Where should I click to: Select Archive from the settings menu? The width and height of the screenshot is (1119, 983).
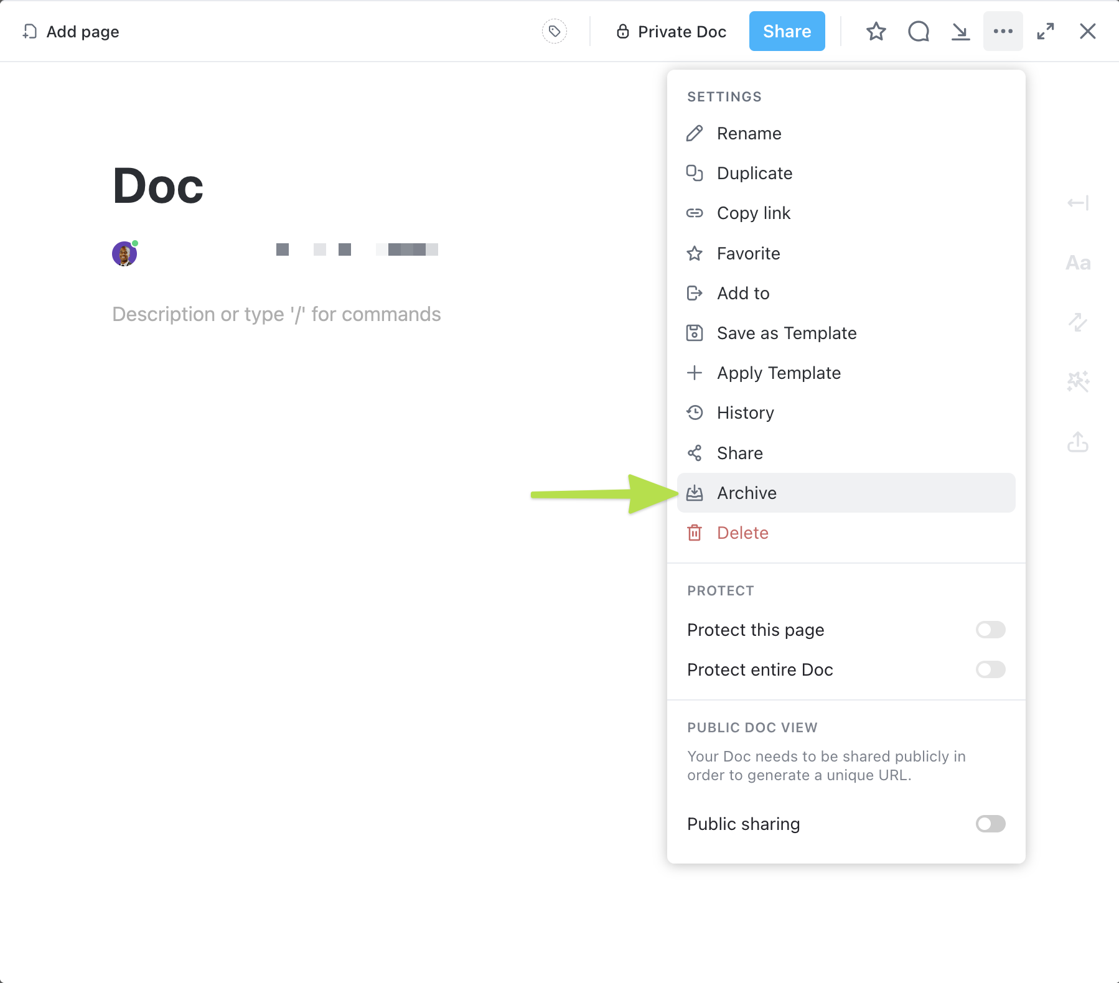pos(747,493)
